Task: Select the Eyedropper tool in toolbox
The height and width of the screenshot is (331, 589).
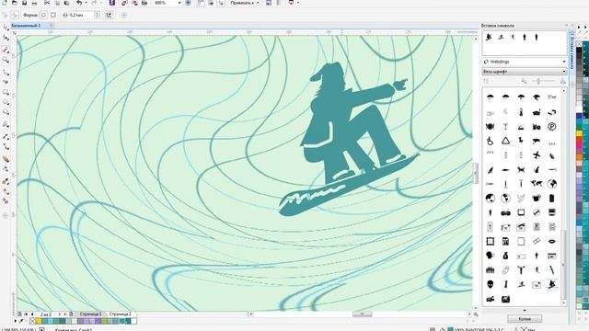Action: coord(6,182)
